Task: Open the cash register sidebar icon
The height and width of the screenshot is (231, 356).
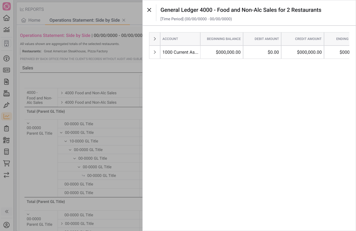Action: coord(6,93)
